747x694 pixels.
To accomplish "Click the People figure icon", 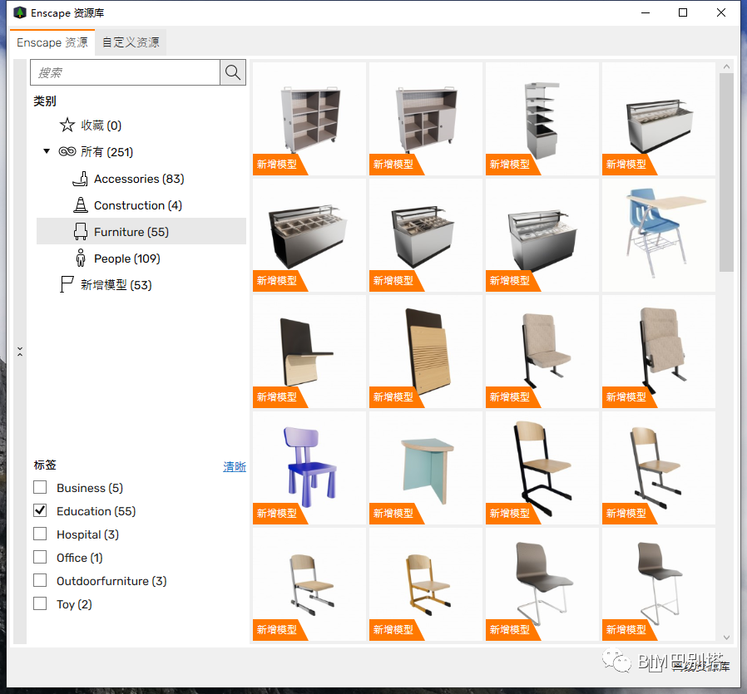I will (81, 258).
